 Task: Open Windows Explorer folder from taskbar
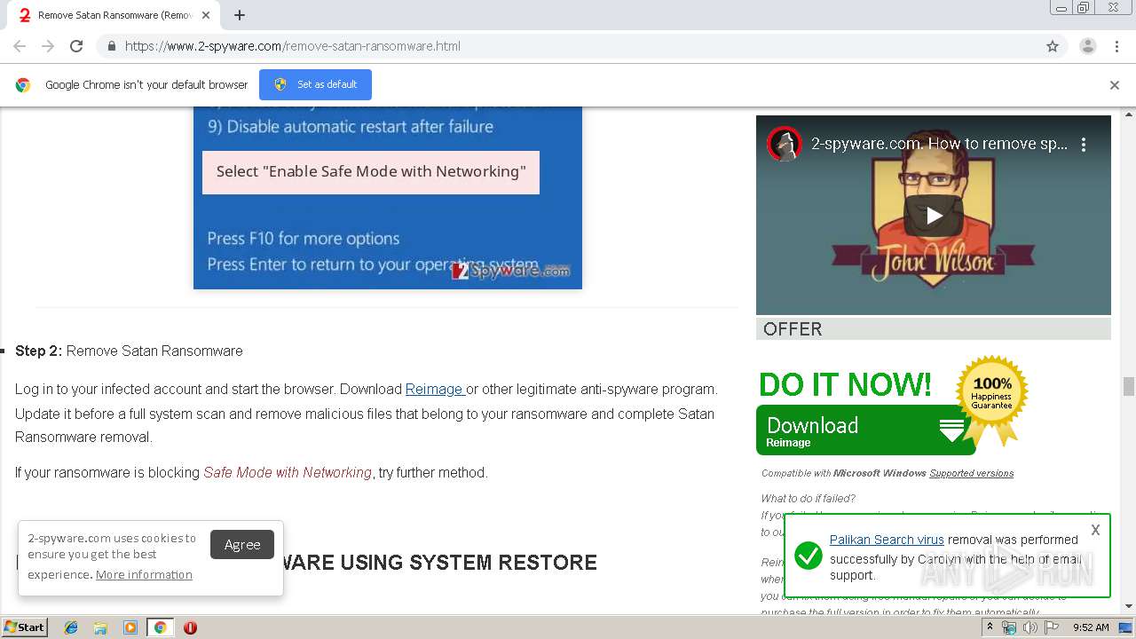[x=100, y=627]
